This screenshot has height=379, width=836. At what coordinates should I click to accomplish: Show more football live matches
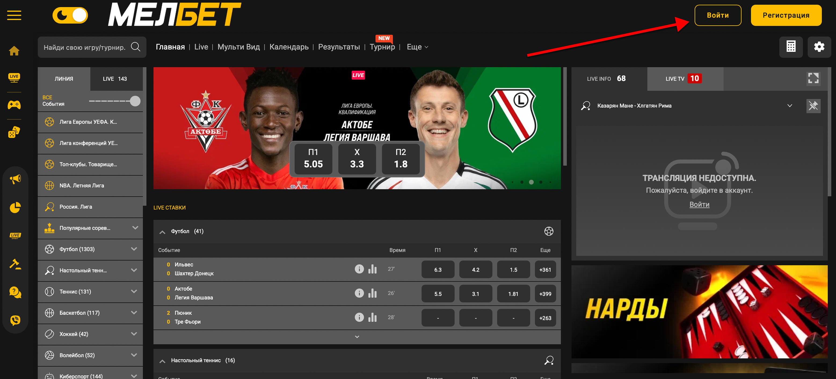pyautogui.click(x=357, y=337)
